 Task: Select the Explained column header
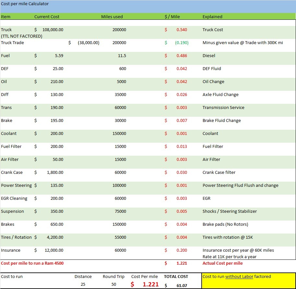pos(213,17)
